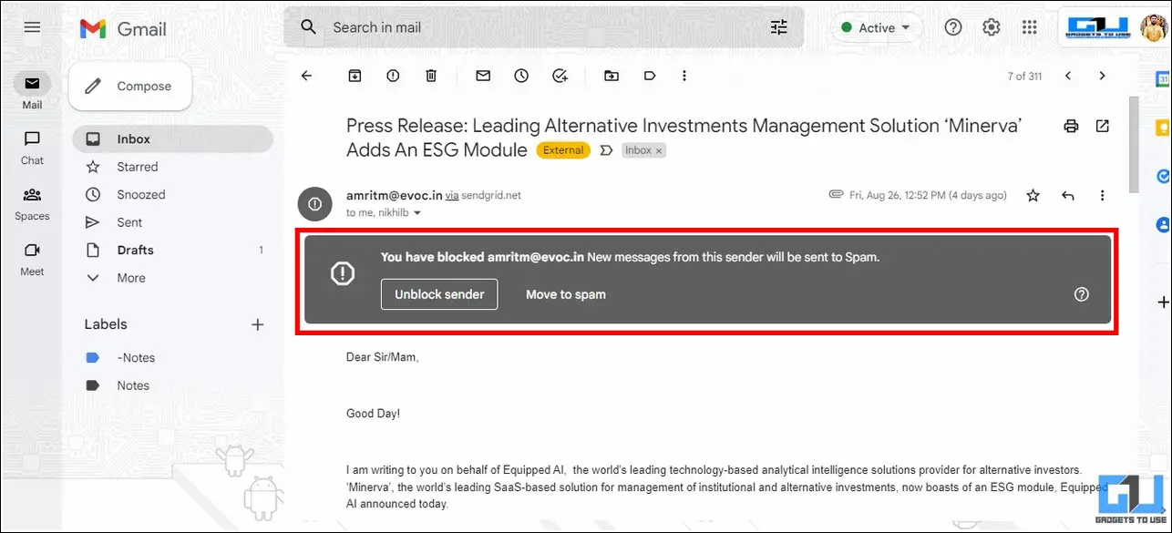Switch to Meet in the side rail
Image resolution: width=1172 pixels, height=533 pixels.
[32, 259]
